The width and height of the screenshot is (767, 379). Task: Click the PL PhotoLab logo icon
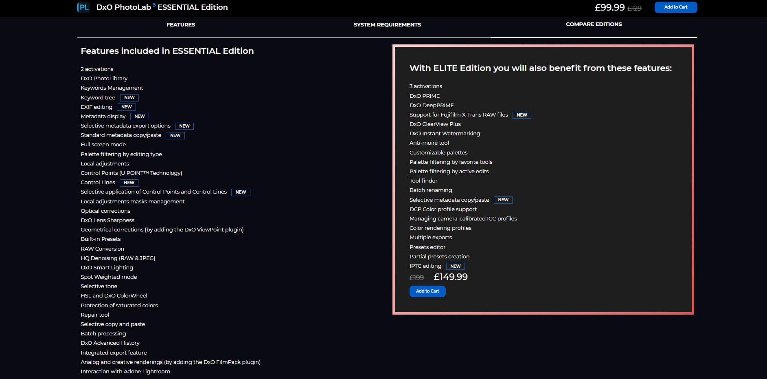coord(83,7)
